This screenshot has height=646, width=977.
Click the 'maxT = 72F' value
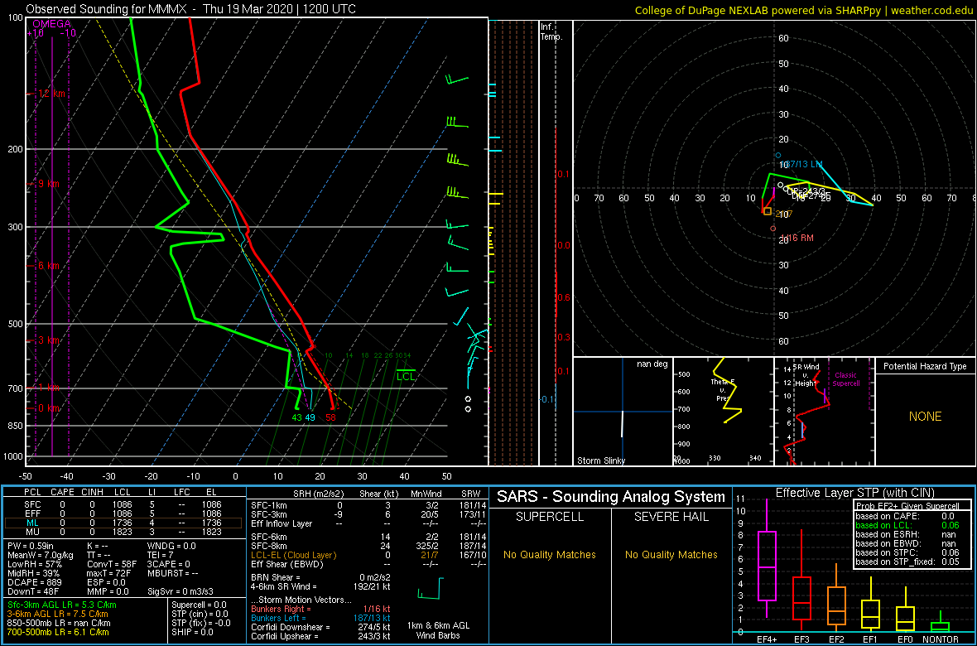click(109, 574)
